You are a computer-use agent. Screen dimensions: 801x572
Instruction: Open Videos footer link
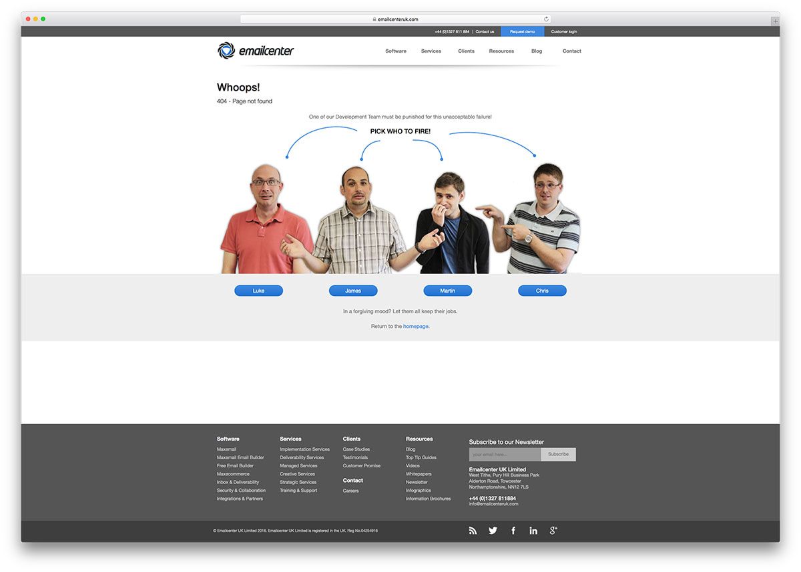coord(413,466)
